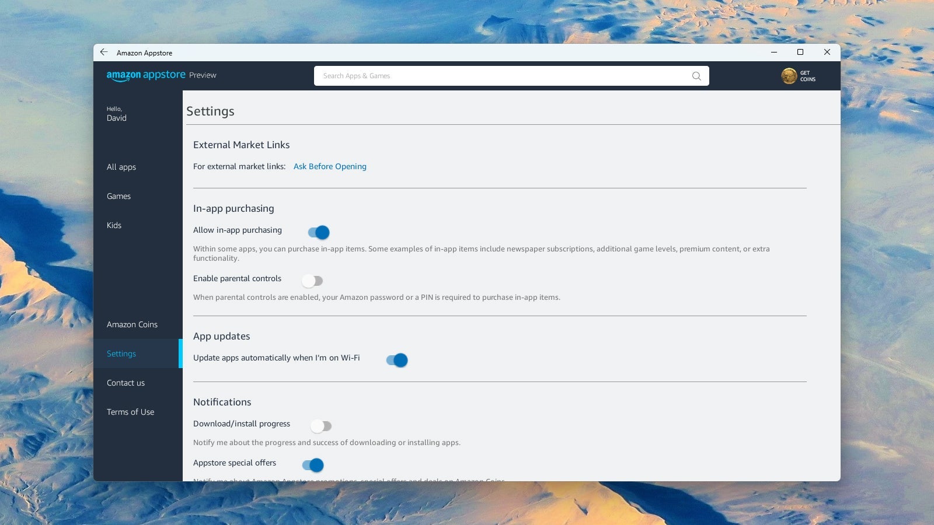
Task: Switch to the Games section
Action: 119,196
